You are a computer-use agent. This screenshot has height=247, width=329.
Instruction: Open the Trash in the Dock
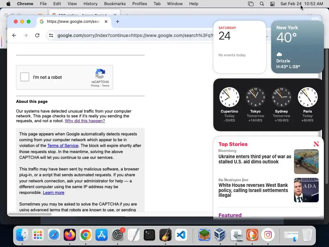click(307, 234)
